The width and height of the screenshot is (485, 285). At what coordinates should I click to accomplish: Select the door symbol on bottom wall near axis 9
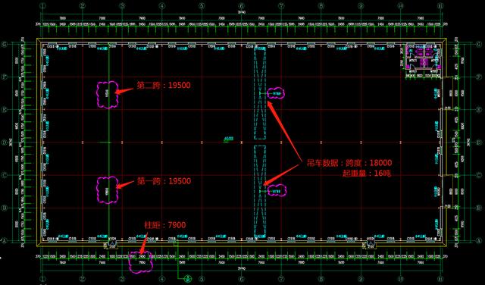370,245
